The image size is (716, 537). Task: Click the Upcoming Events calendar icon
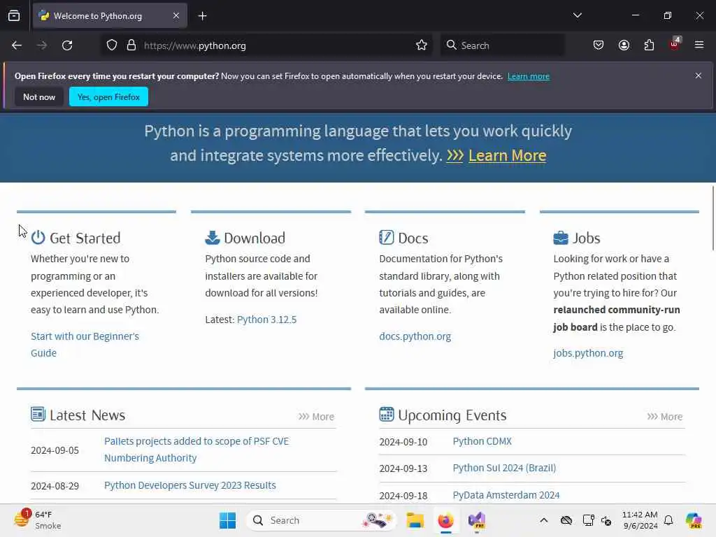(x=386, y=414)
